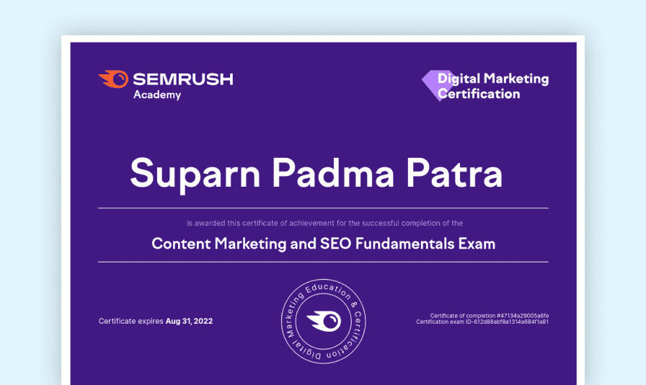This screenshot has width=646, height=385.
Task: Click the white border of the certificate
Action: 66,216
